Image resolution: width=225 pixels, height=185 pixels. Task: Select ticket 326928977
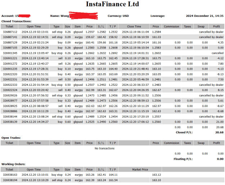pyautogui.click(x=10, y=101)
